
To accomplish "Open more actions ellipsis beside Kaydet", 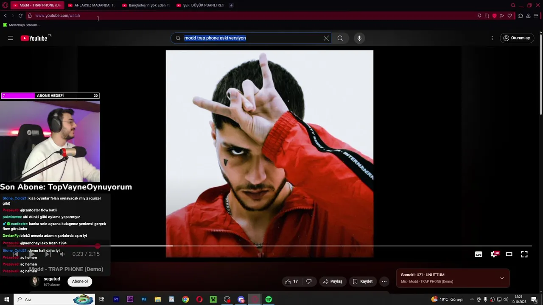I will [384, 281].
